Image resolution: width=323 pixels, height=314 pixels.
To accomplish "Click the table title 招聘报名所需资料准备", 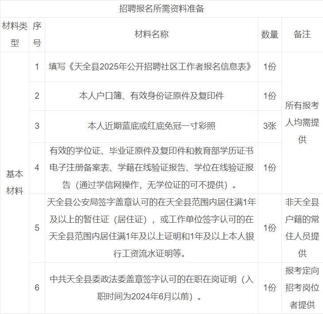I will (x=161, y=9).
